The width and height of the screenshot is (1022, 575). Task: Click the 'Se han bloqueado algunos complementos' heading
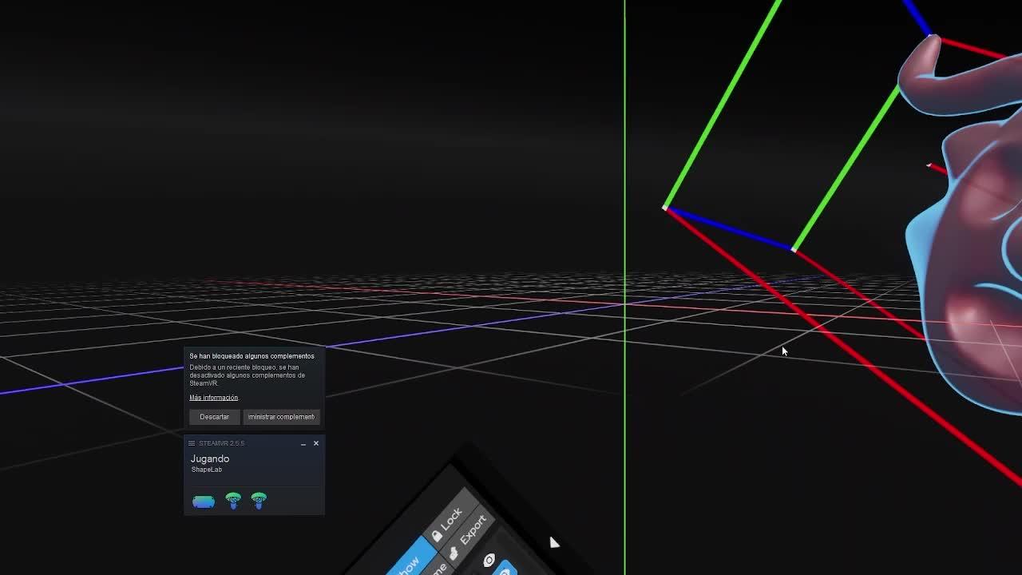[x=252, y=356]
